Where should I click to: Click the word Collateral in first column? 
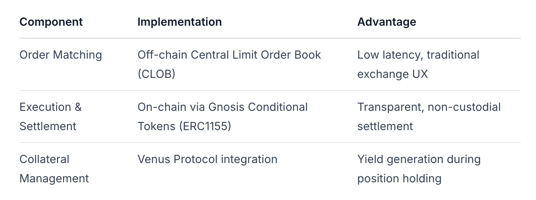tap(44, 159)
